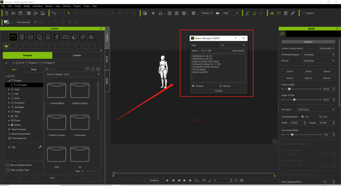Open the Type V2 dropdown
The width and height of the screenshot is (341, 186).
point(232,45)
